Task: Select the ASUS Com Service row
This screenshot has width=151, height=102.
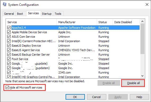Action: (x=73, y=37)
